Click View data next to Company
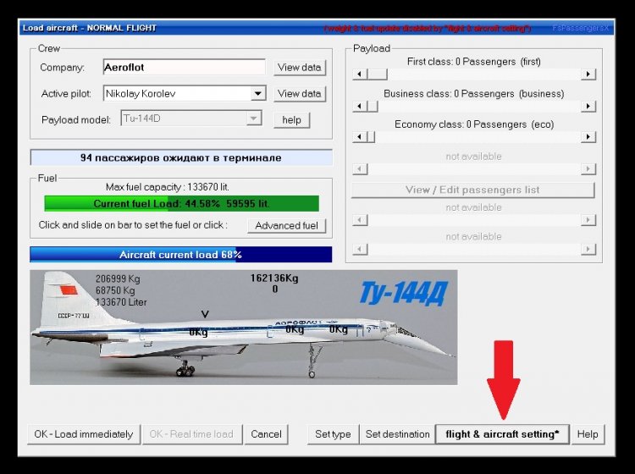Viewport: 635px width, 474px height. tap(299, 68)
